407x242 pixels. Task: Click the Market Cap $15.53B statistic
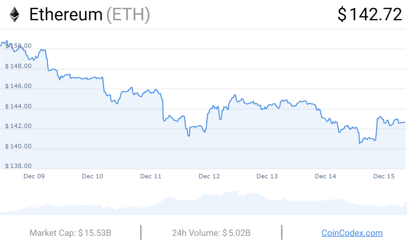[x=70, y=233]
